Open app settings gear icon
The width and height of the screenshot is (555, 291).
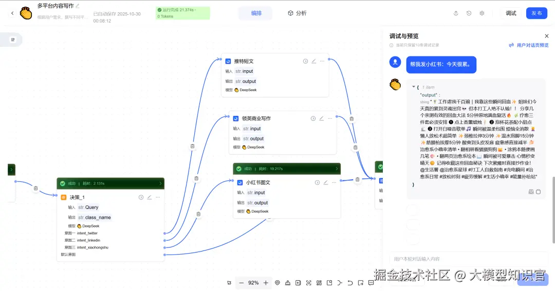tap(482, 13)
